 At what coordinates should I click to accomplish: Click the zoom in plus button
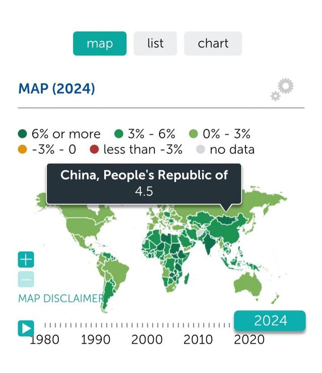coord(26,260)
